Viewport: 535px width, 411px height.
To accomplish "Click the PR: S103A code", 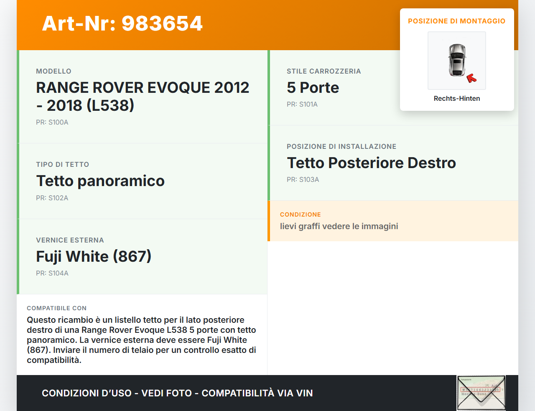I will coord(303,179).
